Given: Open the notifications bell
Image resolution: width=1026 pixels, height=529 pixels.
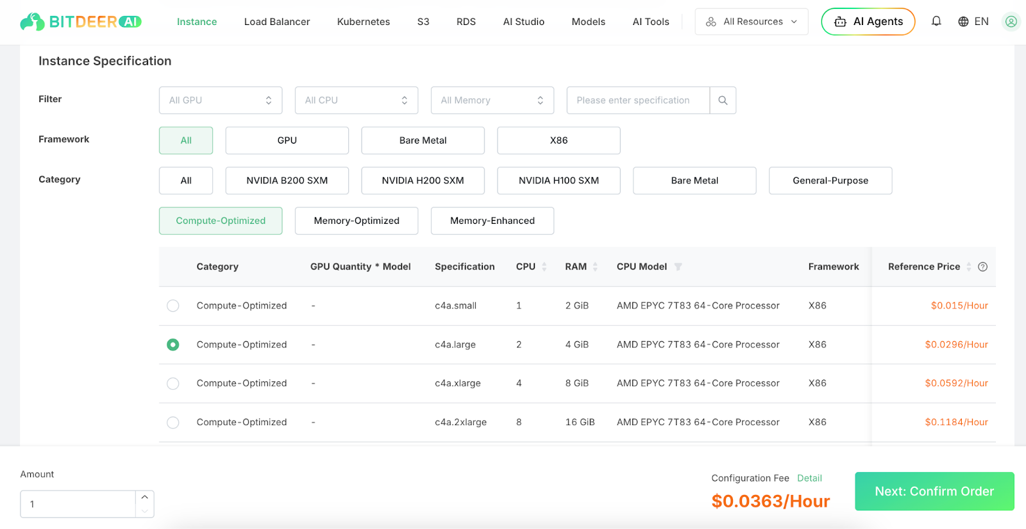Looking at the screenshot, I should point(936,21).
